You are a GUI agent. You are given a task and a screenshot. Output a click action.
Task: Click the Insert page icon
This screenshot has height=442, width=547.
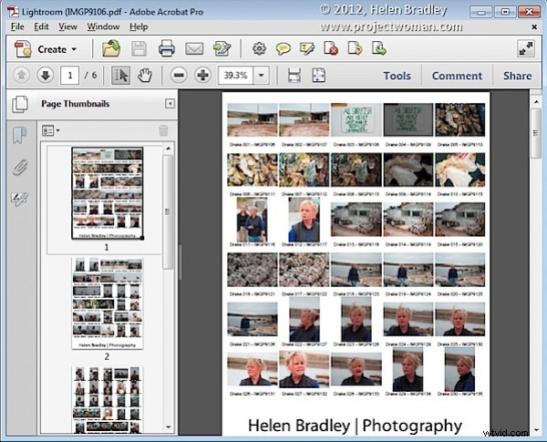pos(378,48)
